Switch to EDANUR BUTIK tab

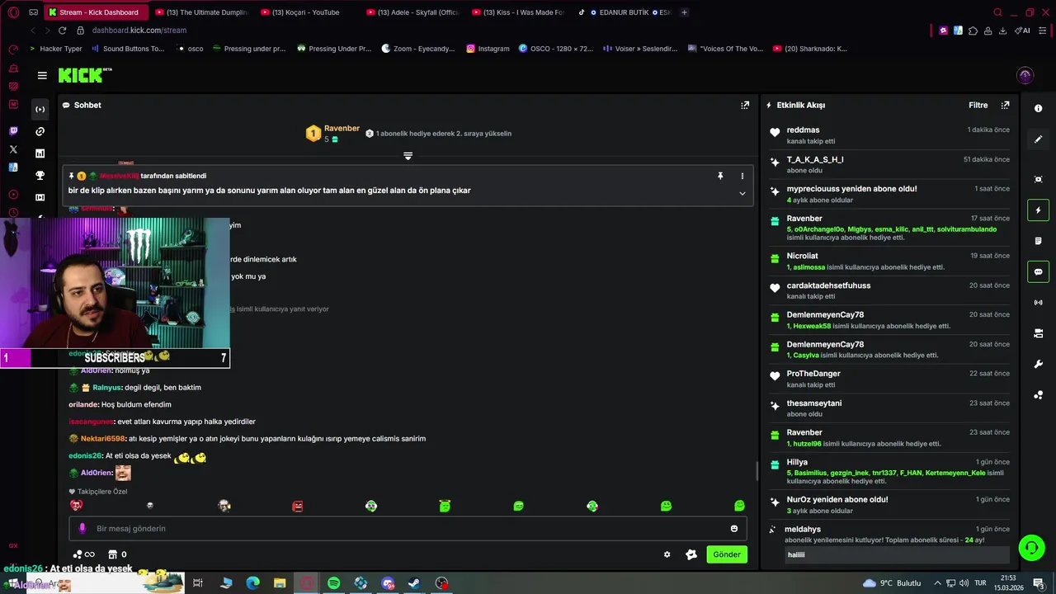[625, 12]
